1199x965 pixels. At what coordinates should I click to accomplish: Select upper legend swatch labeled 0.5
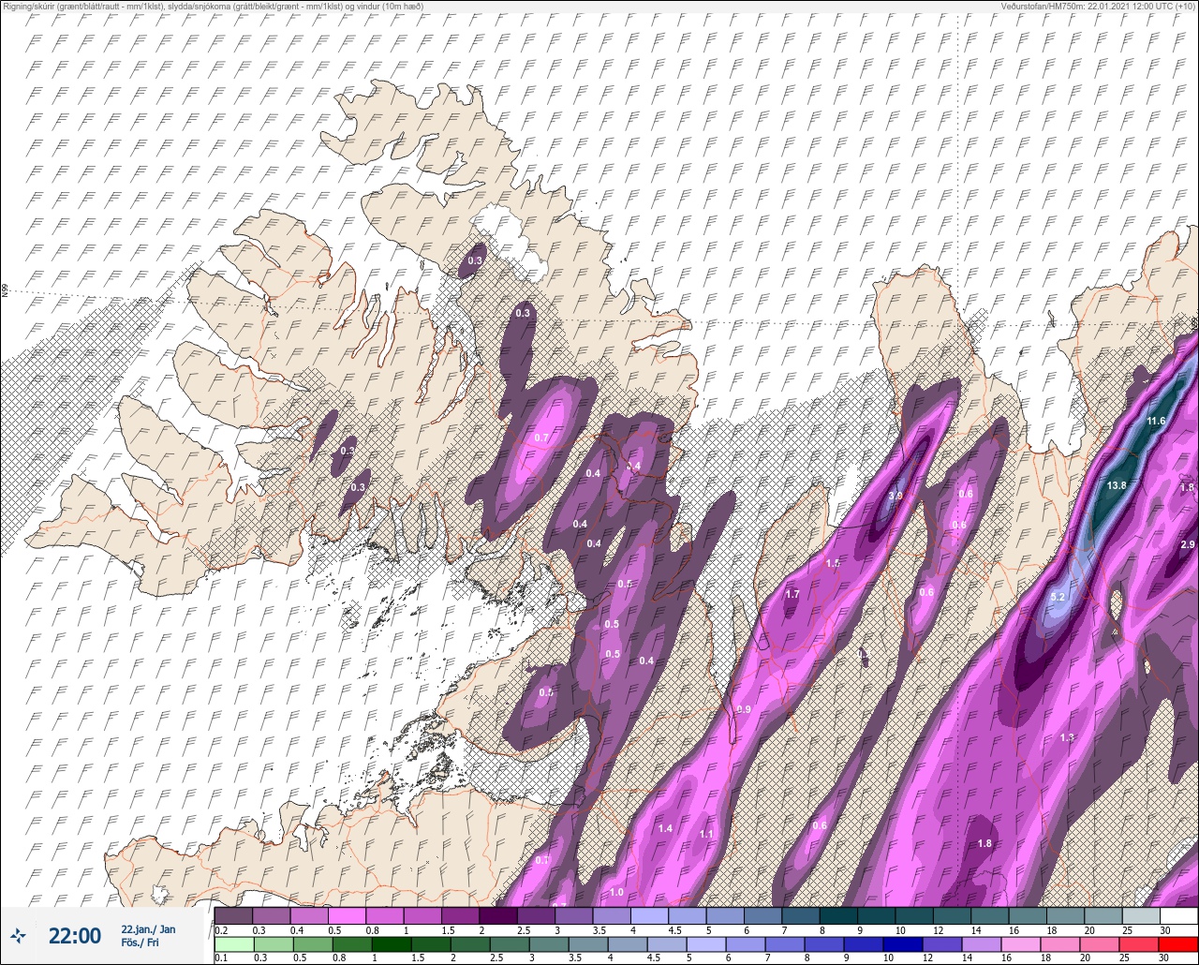[x=347, y=915]
